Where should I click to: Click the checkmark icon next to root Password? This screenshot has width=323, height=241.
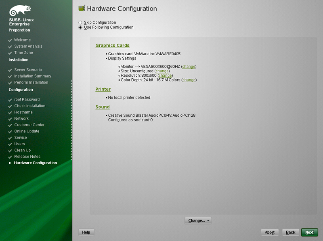[x=10, y=100]
